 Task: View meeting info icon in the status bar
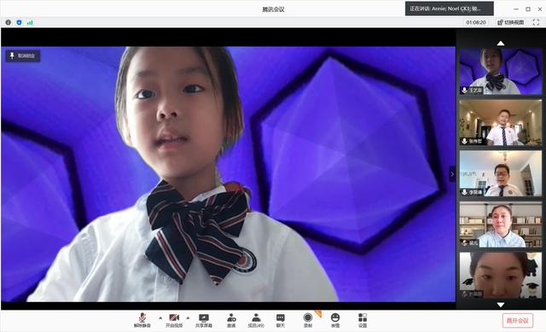pos(8,22)
